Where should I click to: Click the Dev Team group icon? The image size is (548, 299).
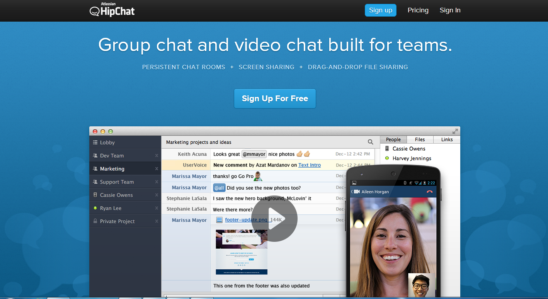[95, 156]
